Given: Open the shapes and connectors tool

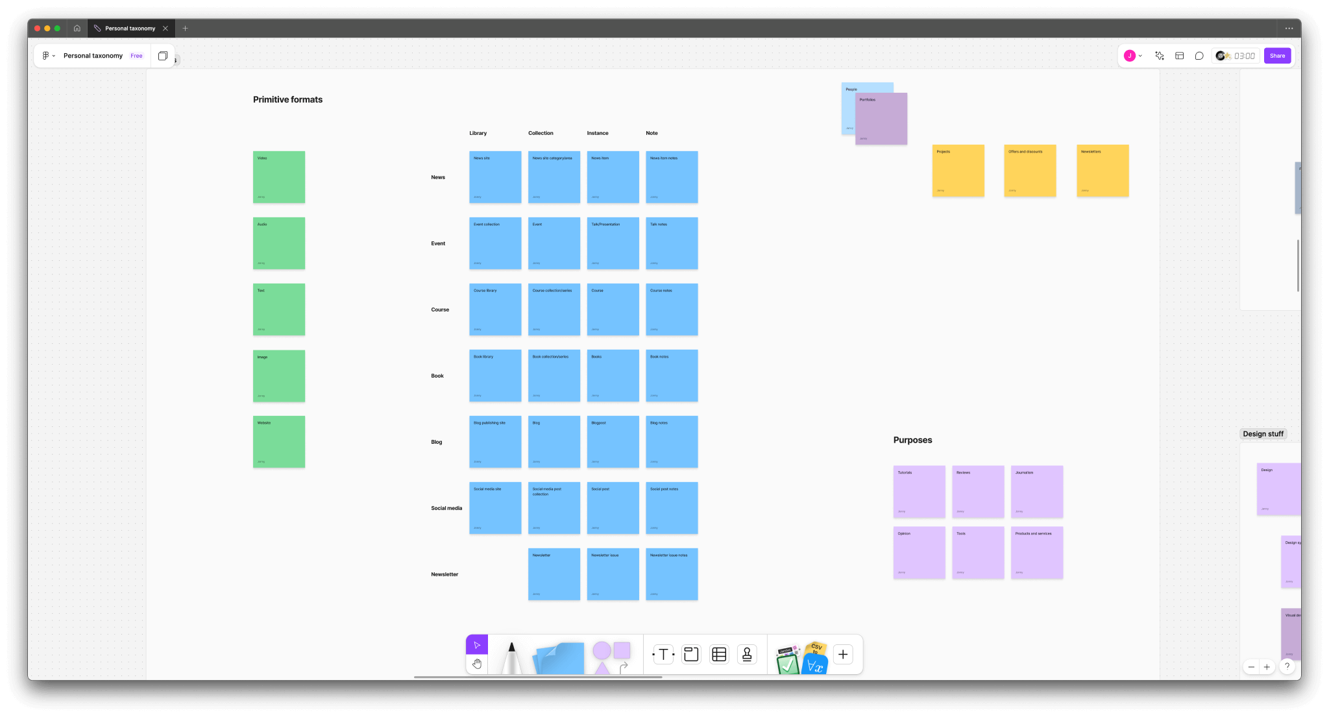Looking at the screenshot, I should tap(609, 654).
